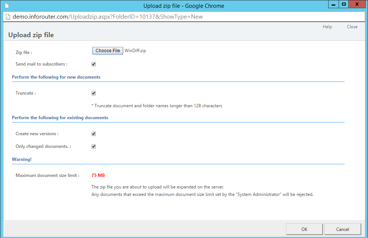The width and height of the screenshot is (368, 238).
Task: Click the 75 MB size limit value
Action: click(98, 175)
